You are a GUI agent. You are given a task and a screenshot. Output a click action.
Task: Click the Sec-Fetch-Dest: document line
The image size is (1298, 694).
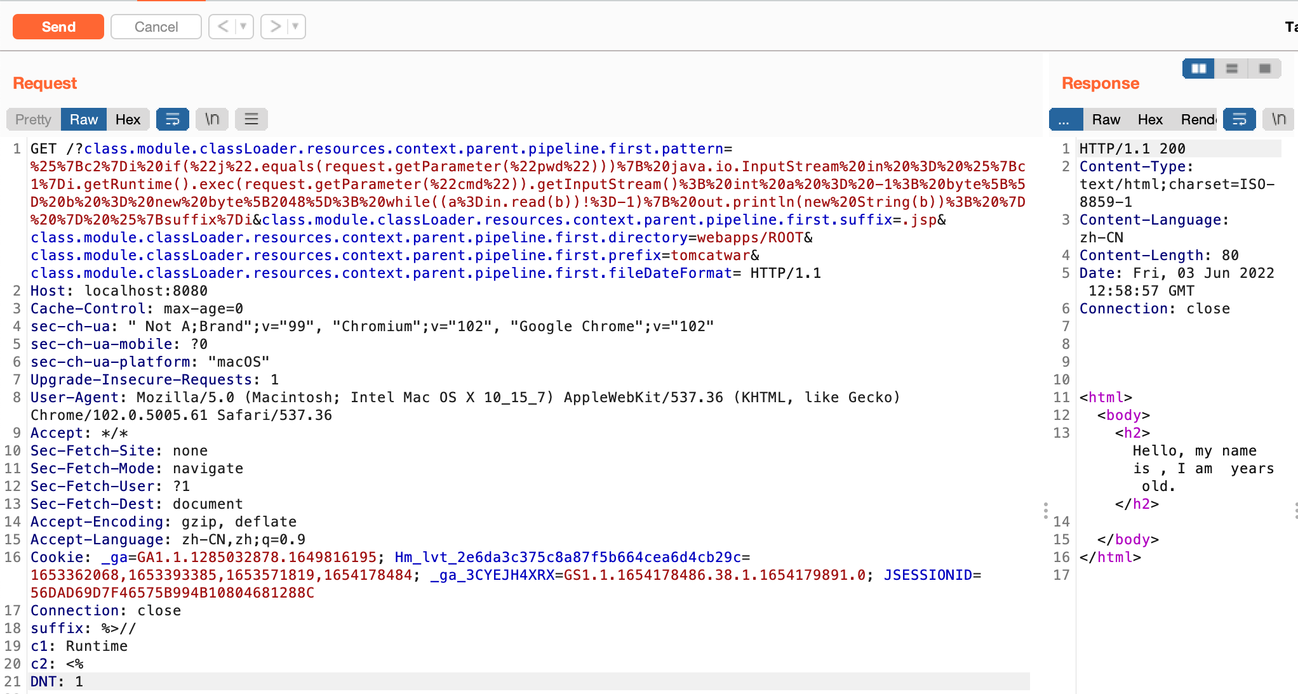click(x=137, y=504)
